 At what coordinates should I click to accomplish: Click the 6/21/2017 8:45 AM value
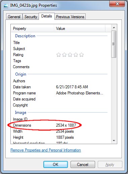tap(72, 87)
